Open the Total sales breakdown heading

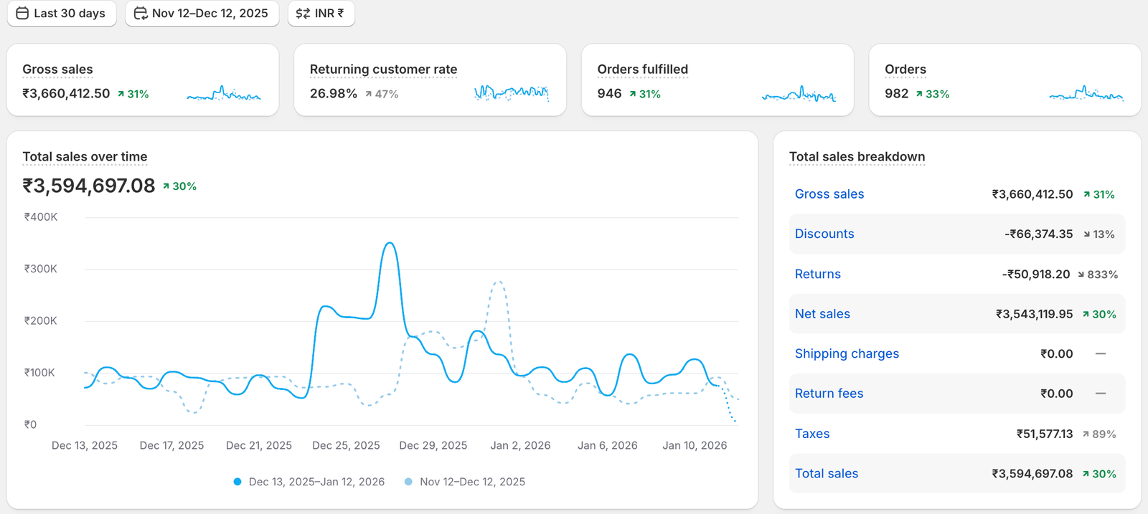(857, 157)
